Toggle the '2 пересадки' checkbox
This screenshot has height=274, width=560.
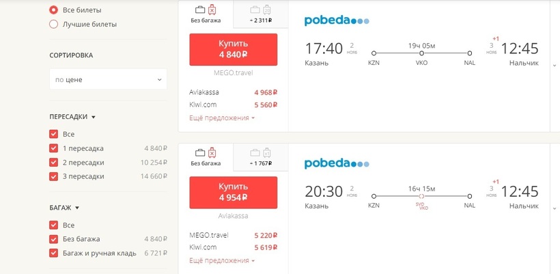(54, 163)
